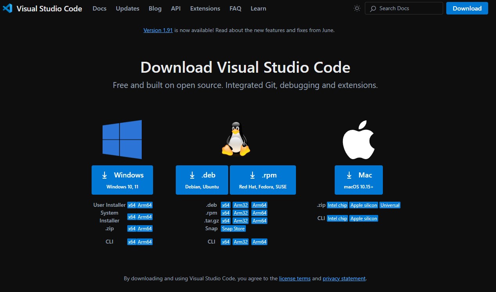Click the Download Visual Studio Code heading
The width and height of the screenshot is (496, 292).
[x=245, y=67]
